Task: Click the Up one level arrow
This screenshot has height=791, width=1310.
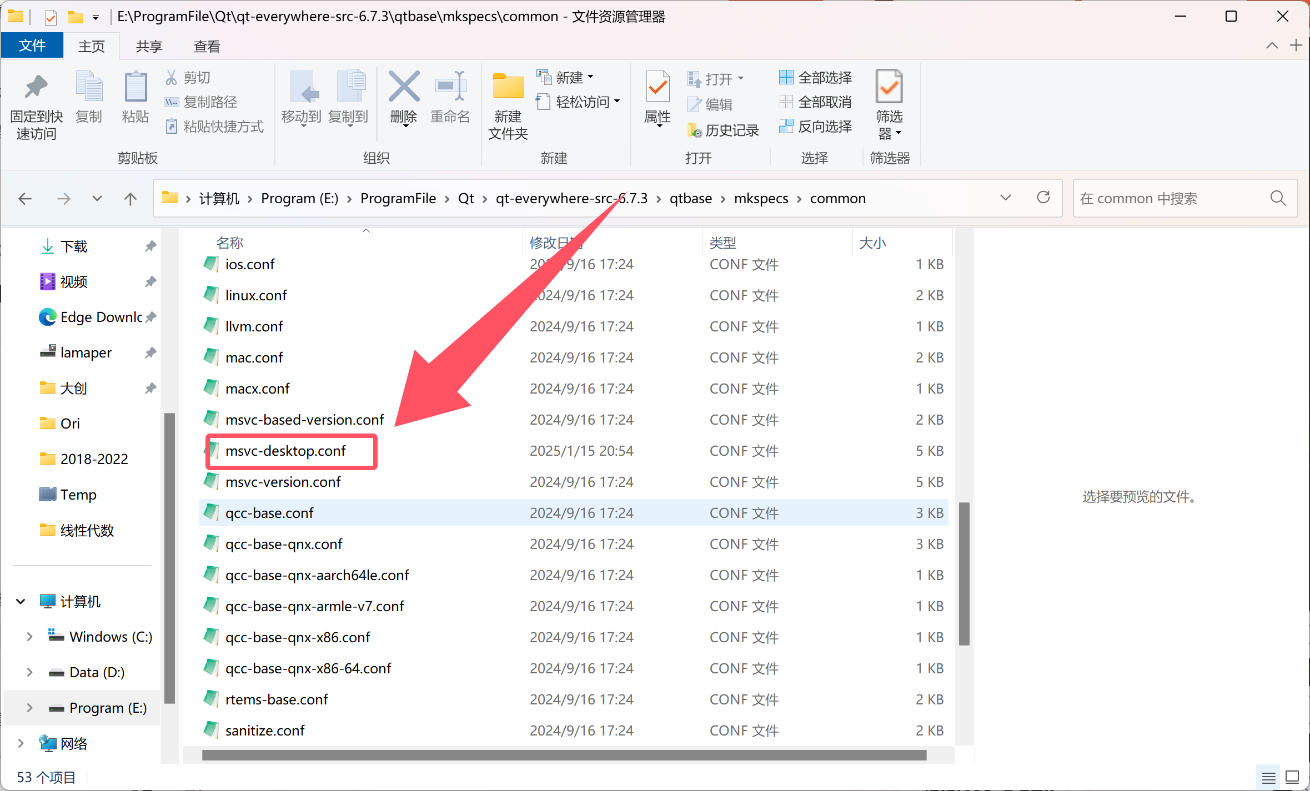Action: click(130, 198)
